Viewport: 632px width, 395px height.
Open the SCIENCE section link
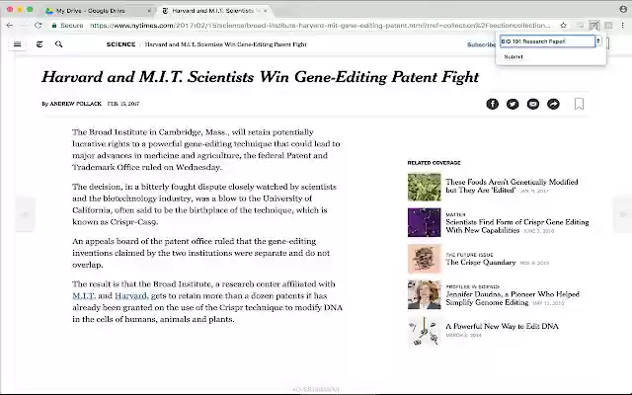(x=120, y=44)
